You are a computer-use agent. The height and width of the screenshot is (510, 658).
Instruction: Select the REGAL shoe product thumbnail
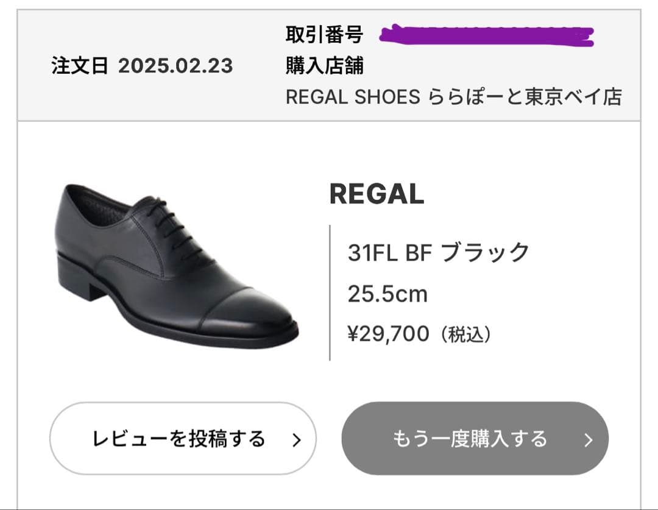click(x=171, y=262)
